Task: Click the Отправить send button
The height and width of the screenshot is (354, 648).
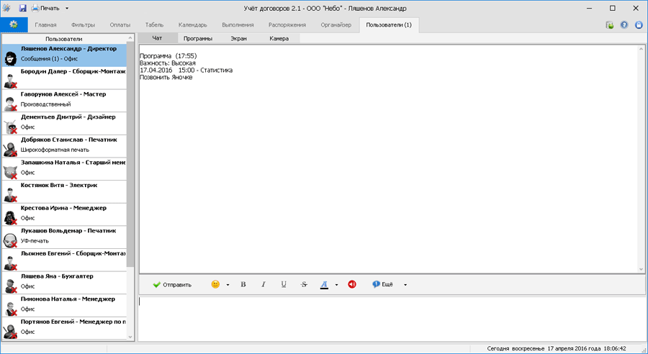Action: coord(172,285)
